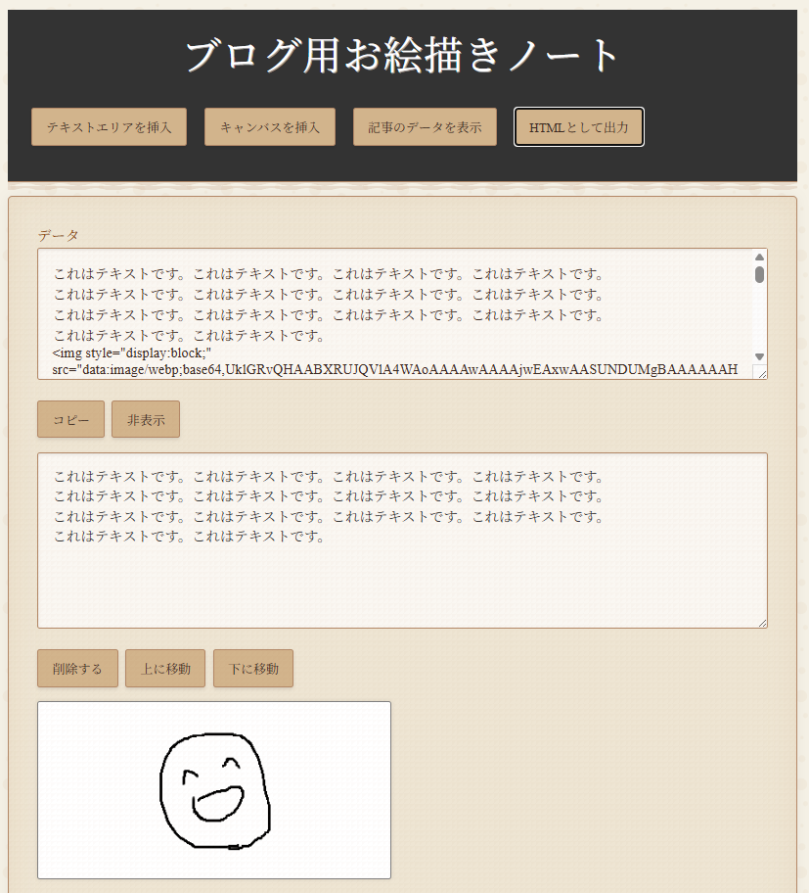The width and height of the screenshot is (809, 893).
Task: Copy data with the コピー button
Action: click(x=70, y=420)
